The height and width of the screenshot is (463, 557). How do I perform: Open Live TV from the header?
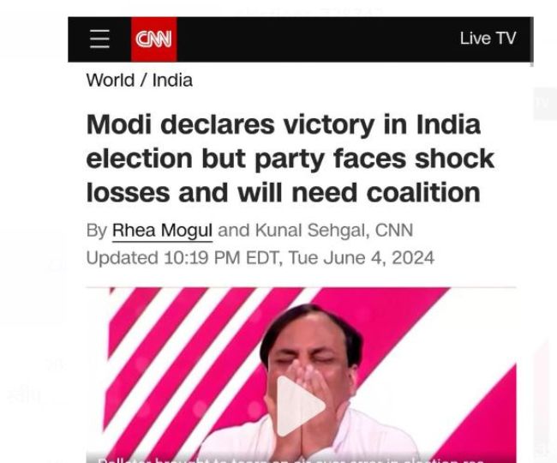[x=488, y=39]
